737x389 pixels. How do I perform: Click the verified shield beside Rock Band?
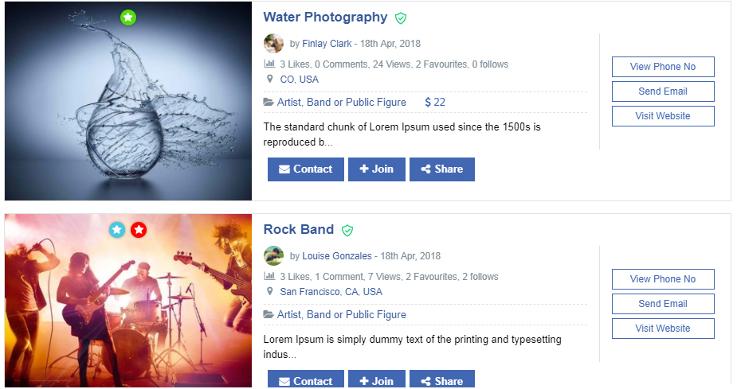click(347, 230)
